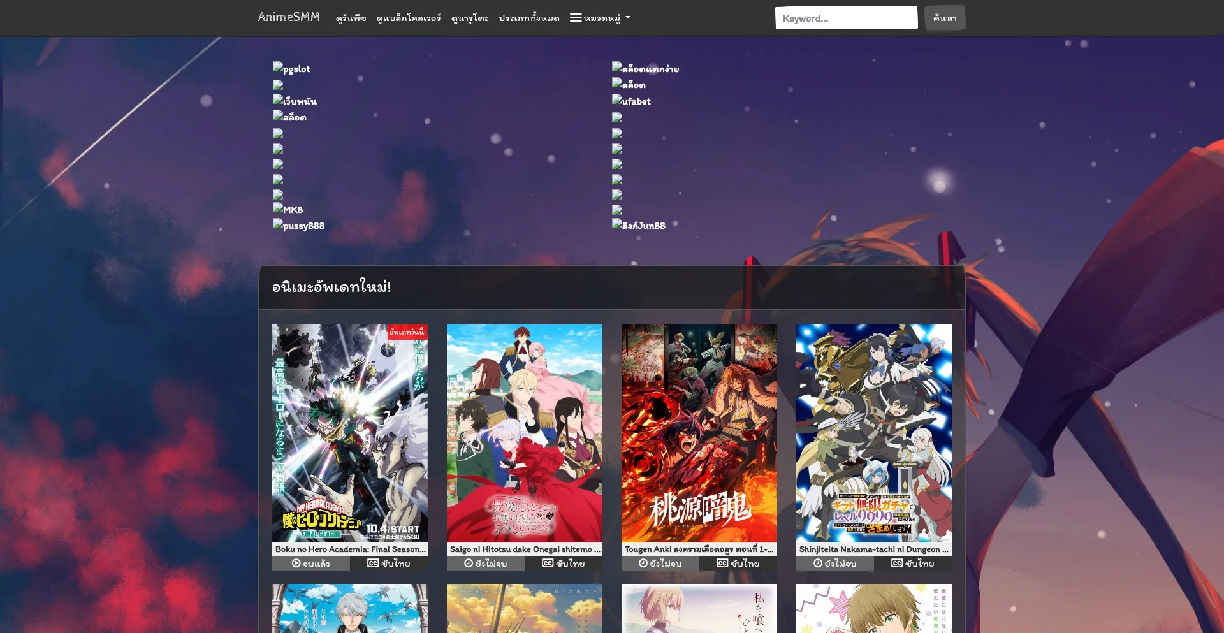The width and height of the screenshot is (1224, 633).
Task: Click the จบแล้ว status under Boku no Hero
Action: (x=311, y=564)
